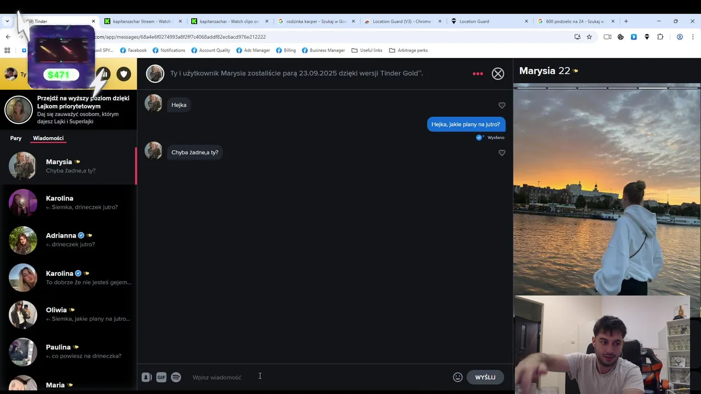Viewport: 701px width, 394px height.
Task: Expand the Arbitrage perks bookmark folder
Action: (x=408, y=50)
